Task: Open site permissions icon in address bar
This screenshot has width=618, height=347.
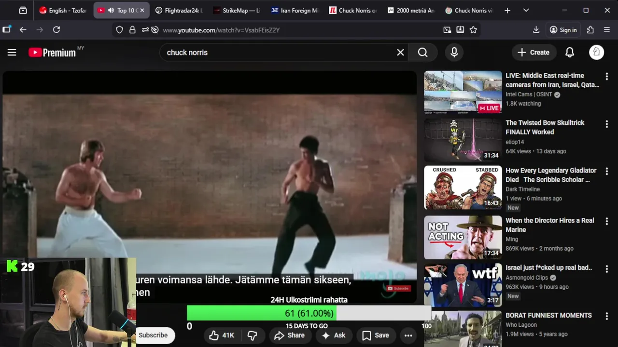Action: (x=145, y=30)
